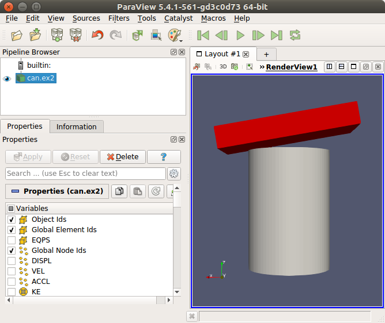Enable the VEL variable checkbox
Image resolution: width=385 pixels, height=323 pixels.
pyautogui.click(x=12, y=271)
